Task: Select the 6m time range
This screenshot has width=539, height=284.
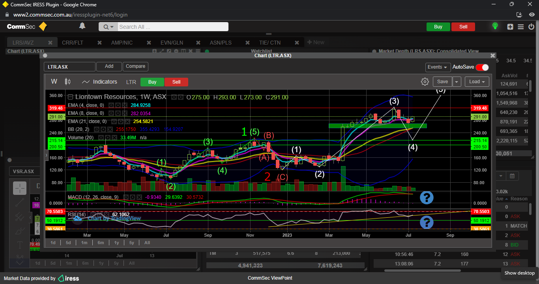Action: (x=101, y=243)
